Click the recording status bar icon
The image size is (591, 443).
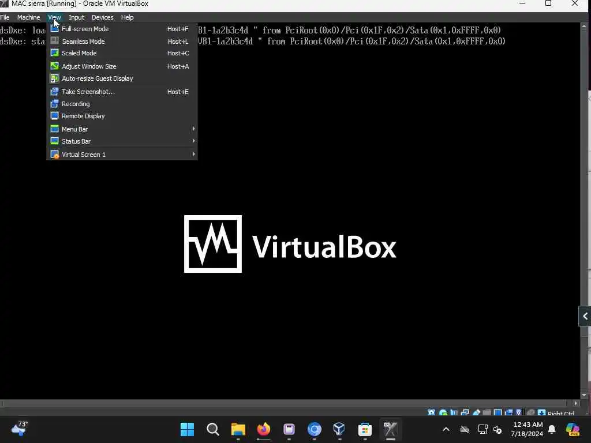click(x=509, y=413)
